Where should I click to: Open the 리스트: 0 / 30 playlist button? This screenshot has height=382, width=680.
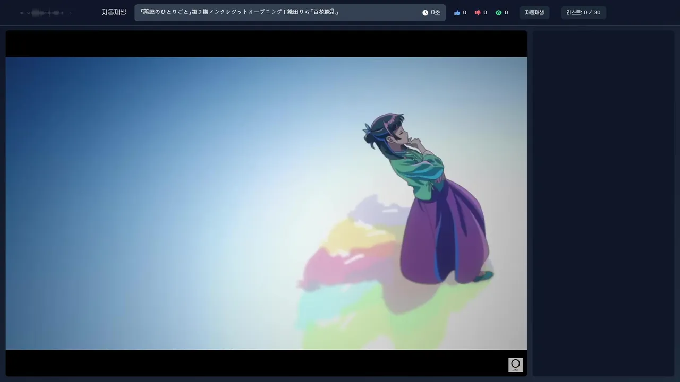[x=583, y=13]
